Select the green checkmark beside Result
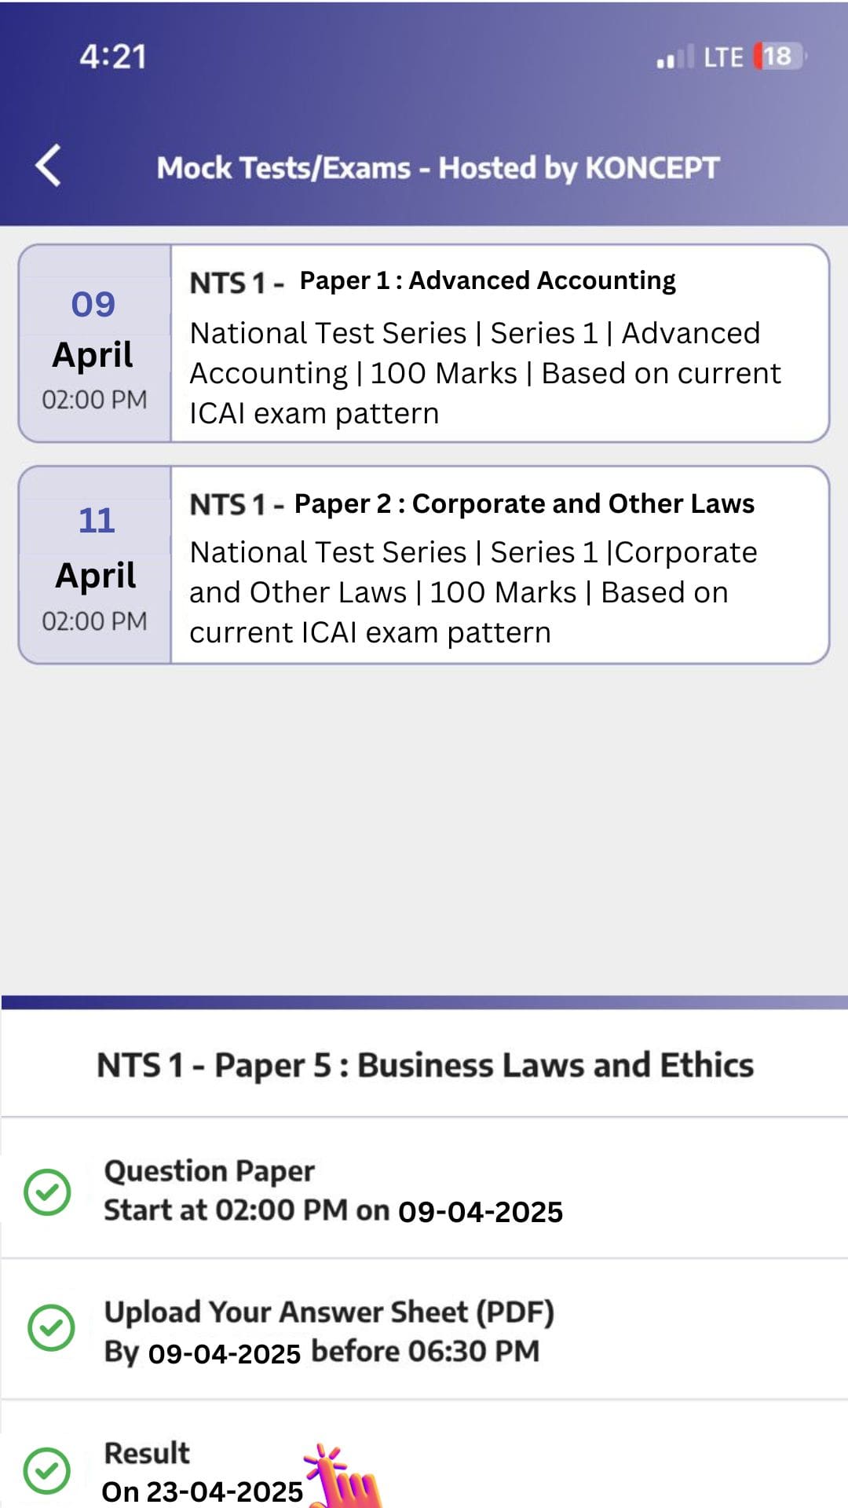 coord(49,1470)
